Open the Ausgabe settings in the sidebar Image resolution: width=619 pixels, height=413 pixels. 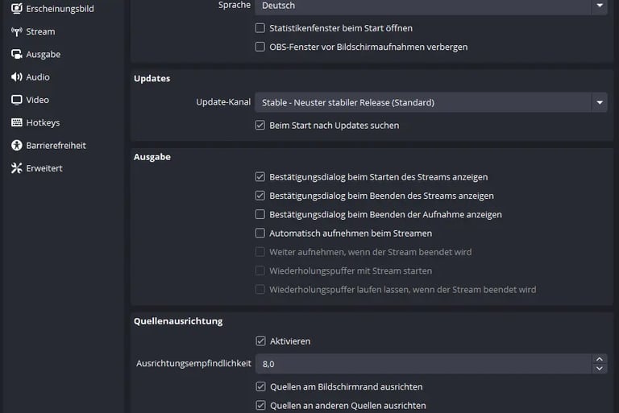(x=44, y=55)
